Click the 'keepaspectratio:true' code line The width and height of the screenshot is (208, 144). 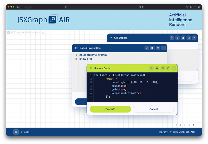[x=126, y=93]
